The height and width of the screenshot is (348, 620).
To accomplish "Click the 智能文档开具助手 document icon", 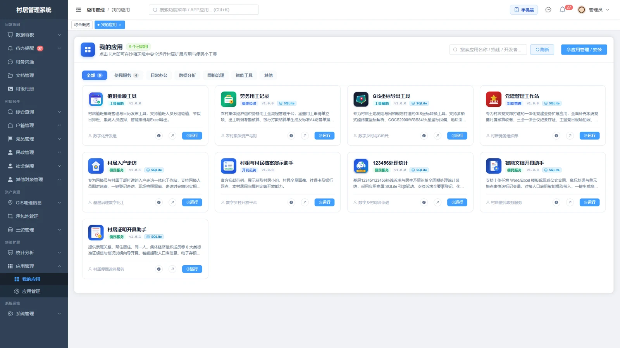I will [x=493, y=166].
